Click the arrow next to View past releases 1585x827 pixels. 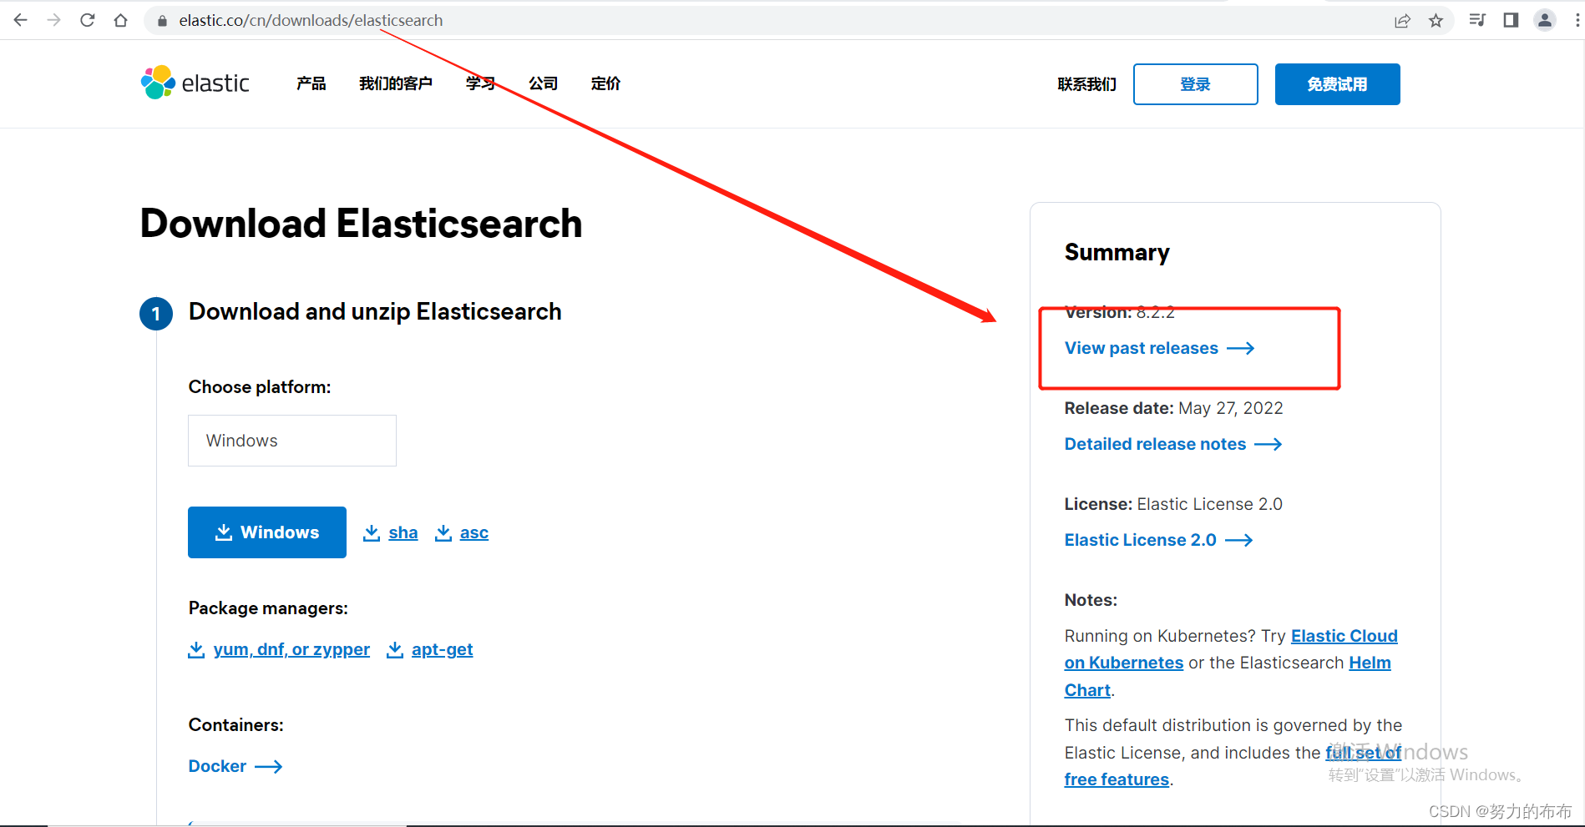tap(1241, 348)
